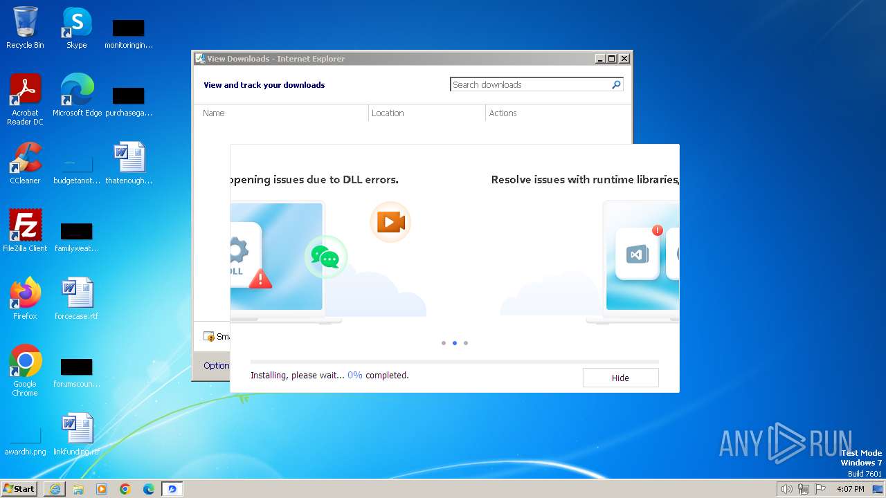The width and height of the screenshot is (886, 498).
Task: Select the forumscoun file on the desktop
Action: click(x=77, y=372)
